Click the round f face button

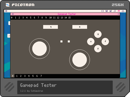[x=105, y=41]
